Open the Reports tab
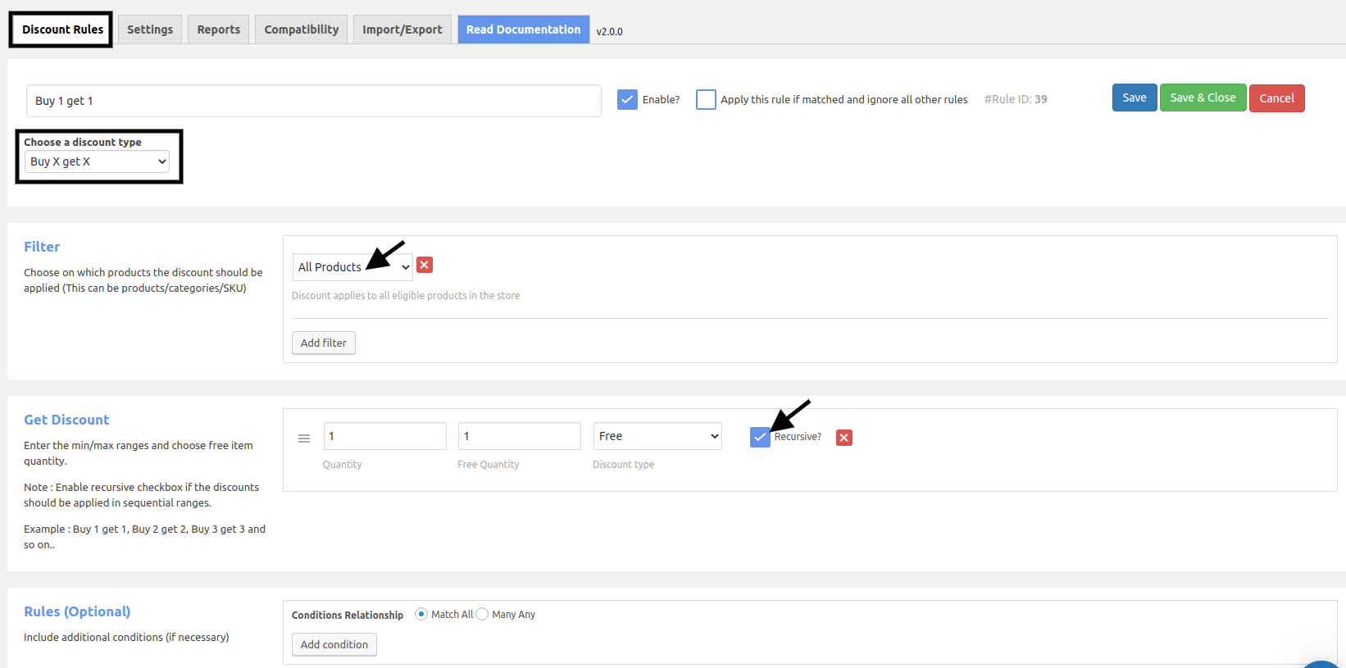The height and width of the screenshot is (668, 1346). click(219, 30)
